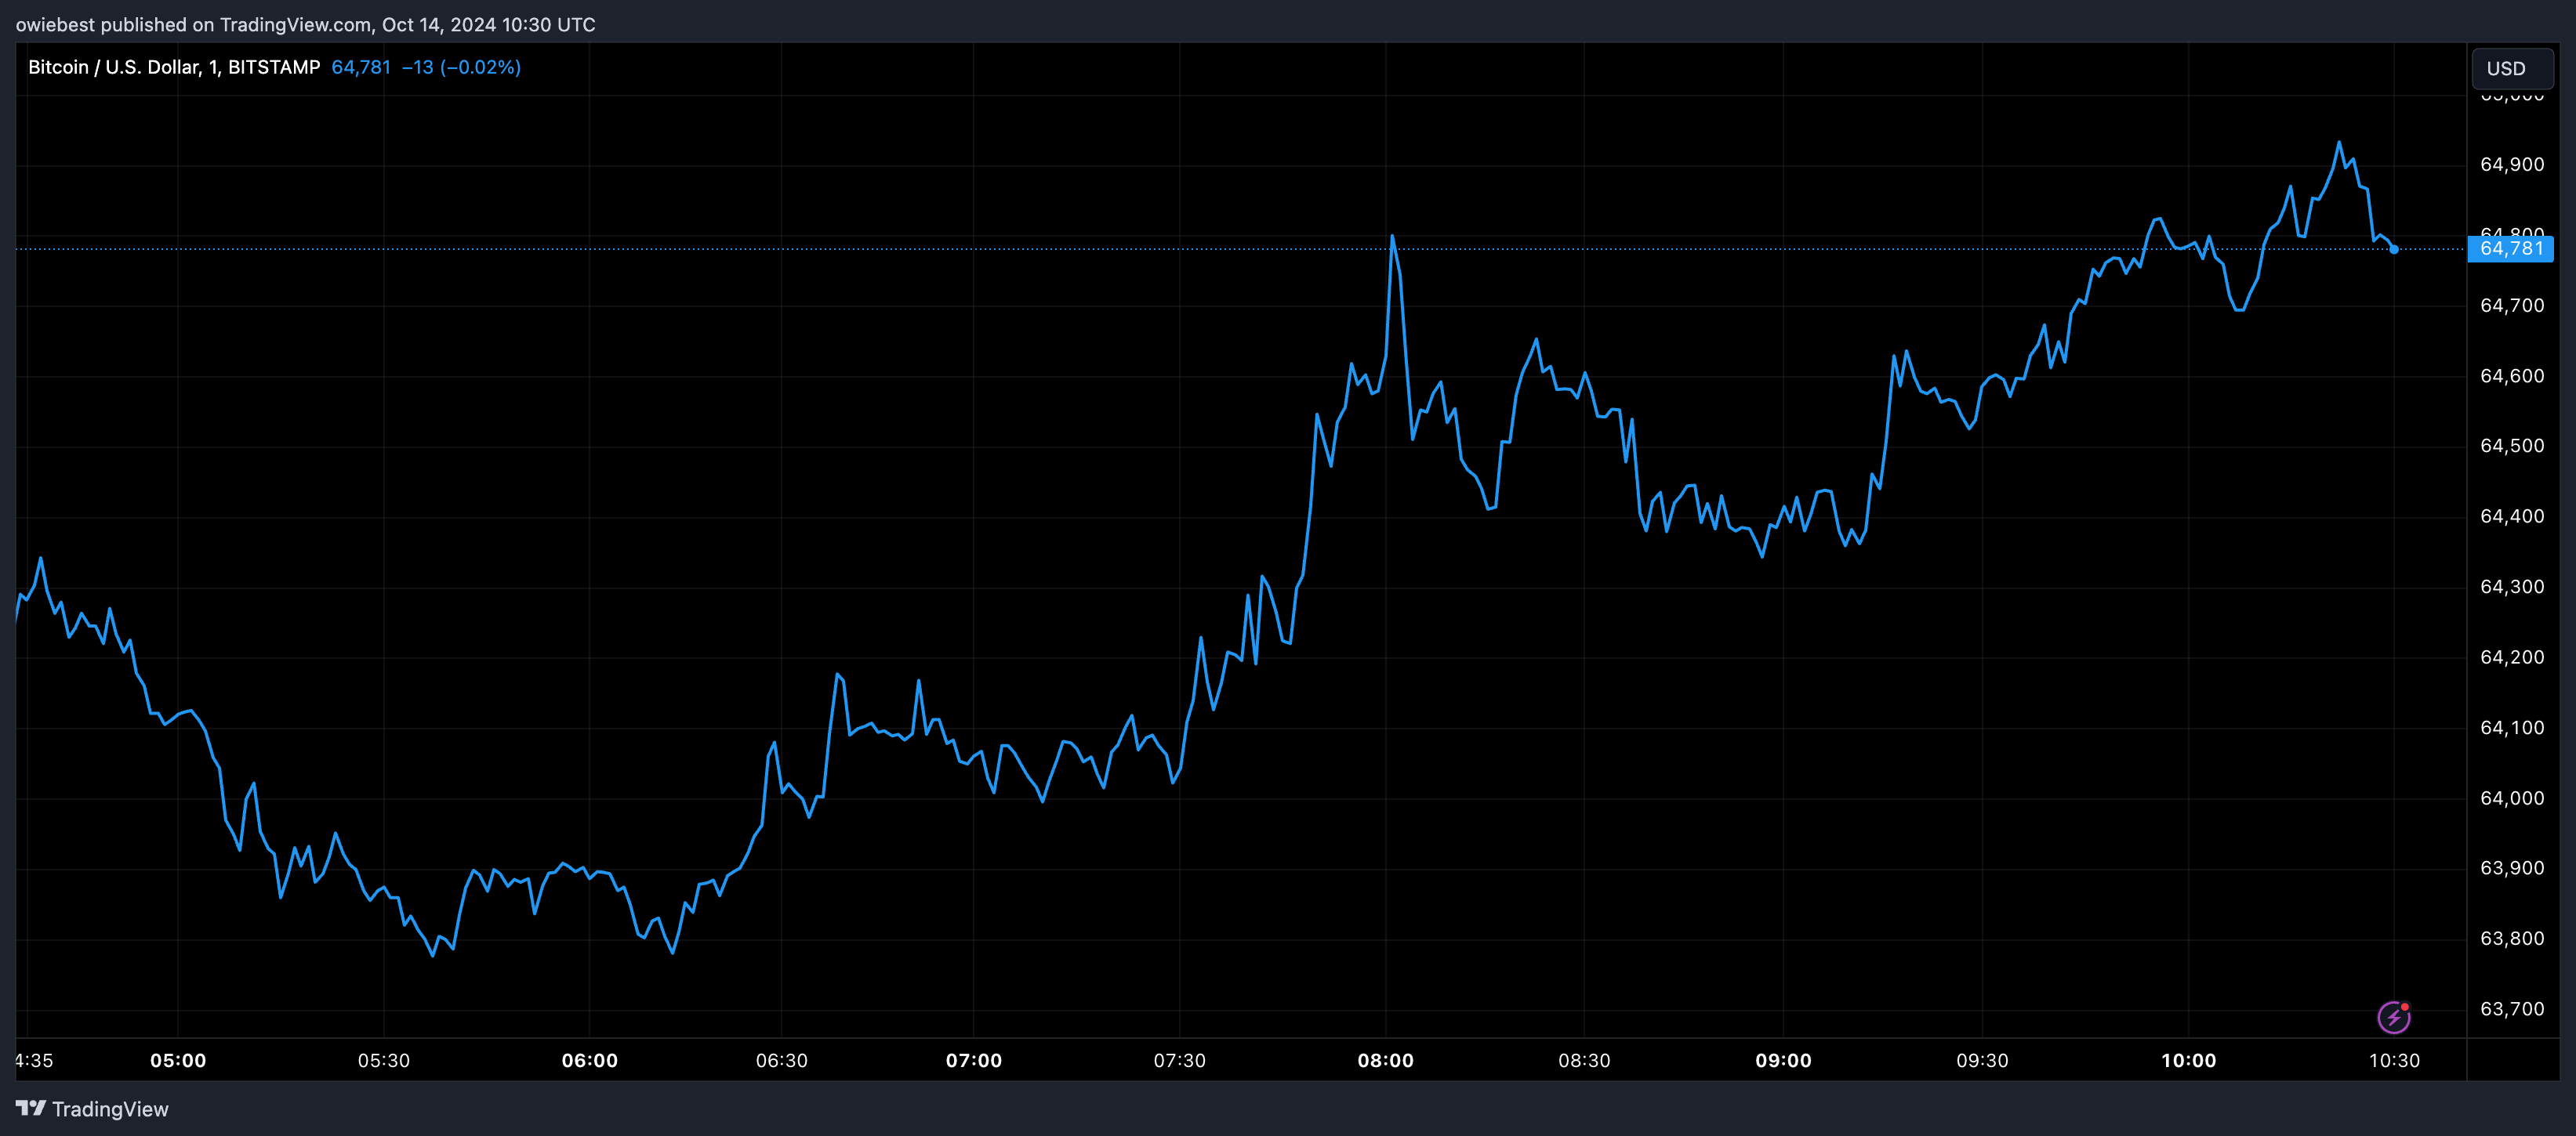The image size is (2576, 1136).
Task: Click the Bitcoin / U.S. Dollar symbol title
Action: 174,67
